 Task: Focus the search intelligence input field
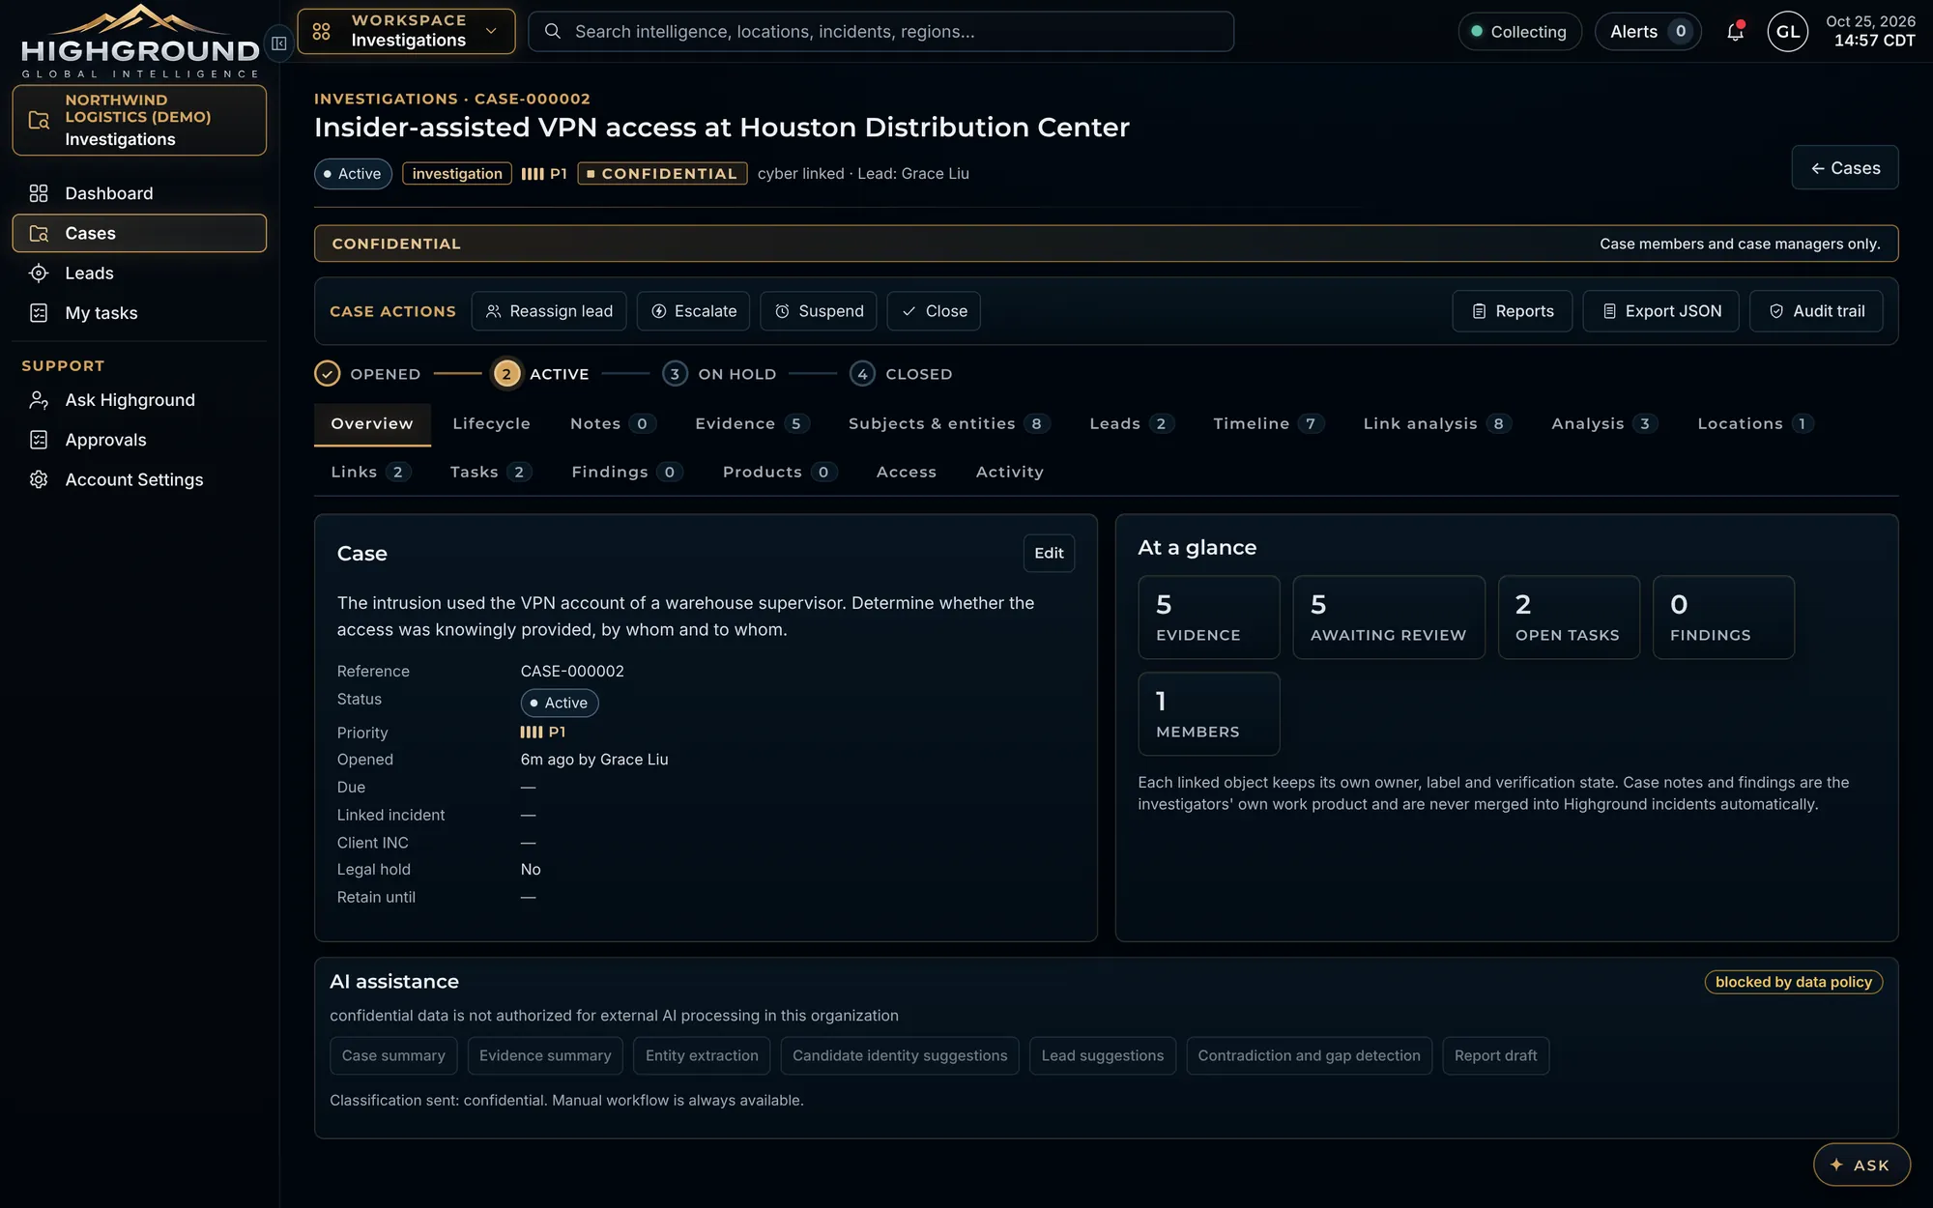[x=880, y=32]
